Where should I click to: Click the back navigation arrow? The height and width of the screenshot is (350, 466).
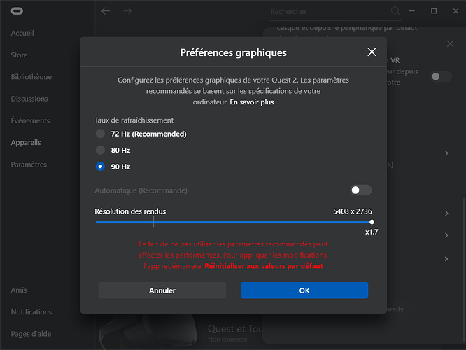[106, 11]
